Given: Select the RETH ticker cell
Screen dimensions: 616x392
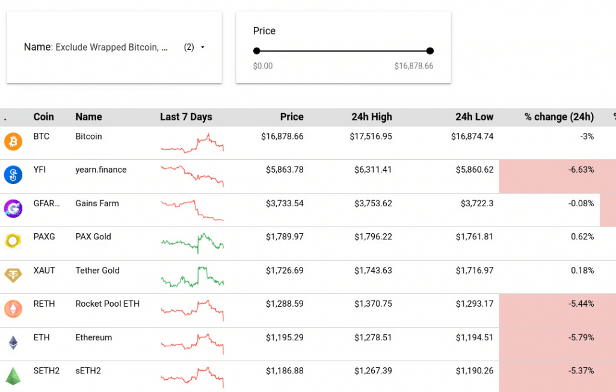Looking at the screenshot, I should (44, 304).
